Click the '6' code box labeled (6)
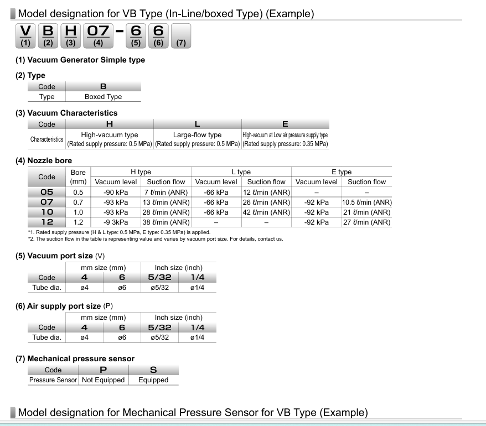Viewport: 486px width, 426px height. (158, 35)
